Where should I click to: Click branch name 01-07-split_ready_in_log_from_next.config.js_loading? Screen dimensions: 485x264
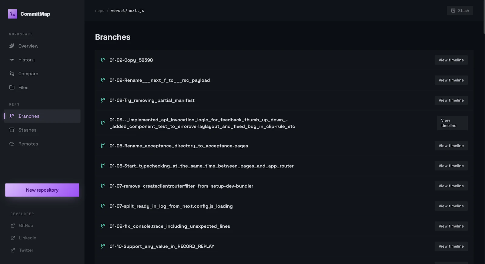pyautogui.click(x=171, y=206)
